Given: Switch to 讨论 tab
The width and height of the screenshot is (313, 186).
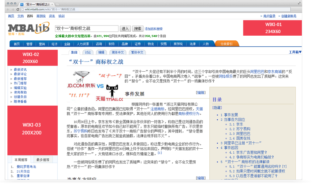Looking at the screenshot, I should 88,52.
